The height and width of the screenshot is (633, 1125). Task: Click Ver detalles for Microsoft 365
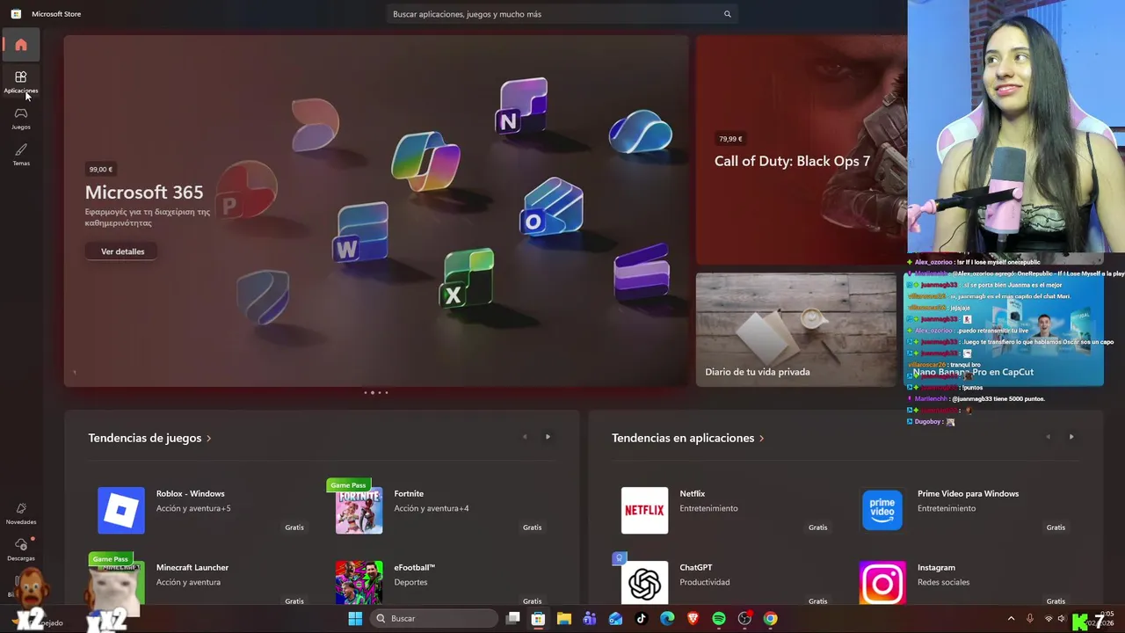pyautogui.click(x=122, y=251)
